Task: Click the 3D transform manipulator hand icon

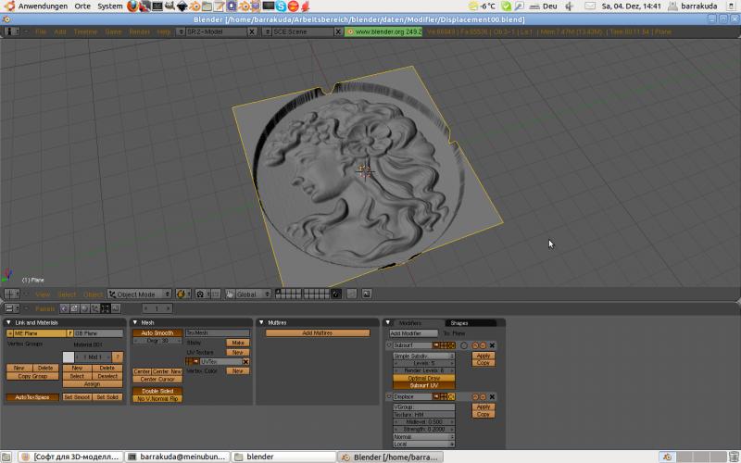Action: [230, 294]
